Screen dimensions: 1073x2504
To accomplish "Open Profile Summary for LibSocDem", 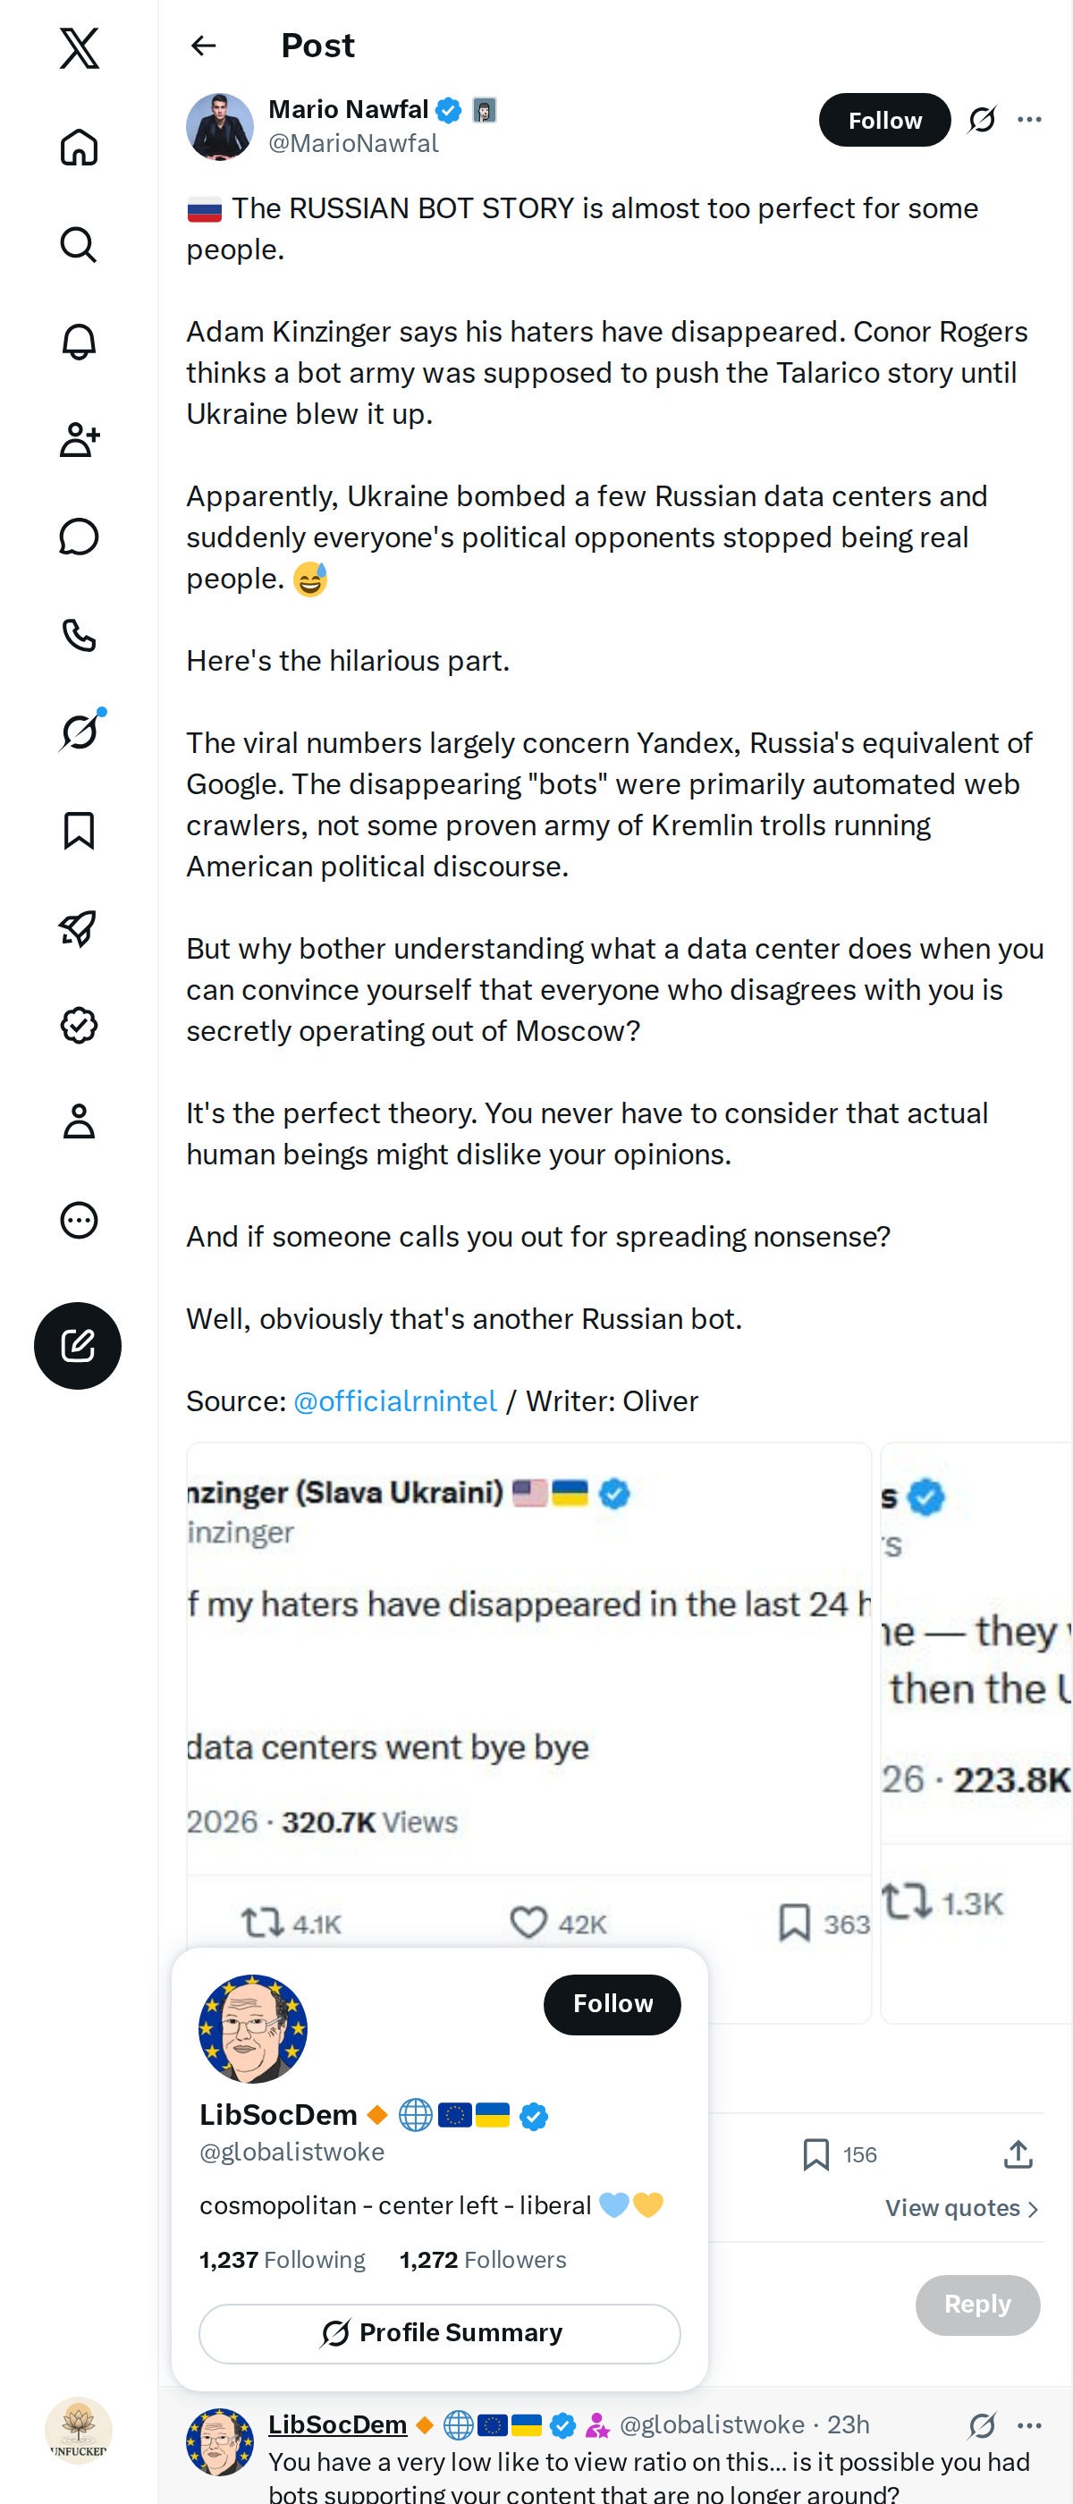I will click(440, 2332).
